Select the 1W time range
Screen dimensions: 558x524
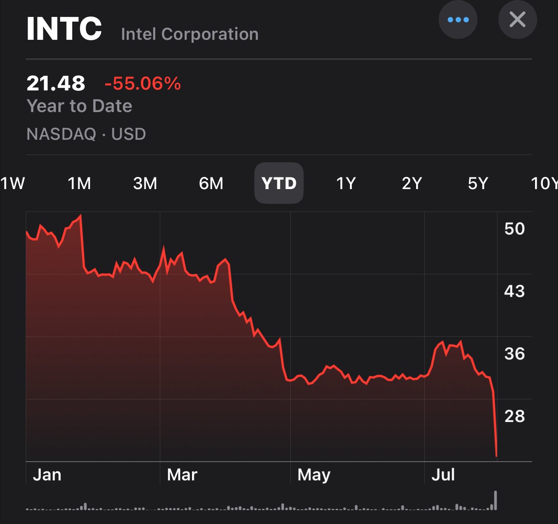(x=13, y=183)
